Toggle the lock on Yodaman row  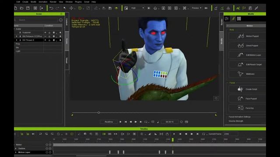point(49,33)
